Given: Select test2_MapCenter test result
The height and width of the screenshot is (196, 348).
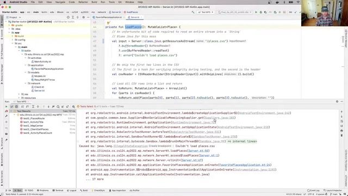Looking at the screenshot, I should 33,126.
